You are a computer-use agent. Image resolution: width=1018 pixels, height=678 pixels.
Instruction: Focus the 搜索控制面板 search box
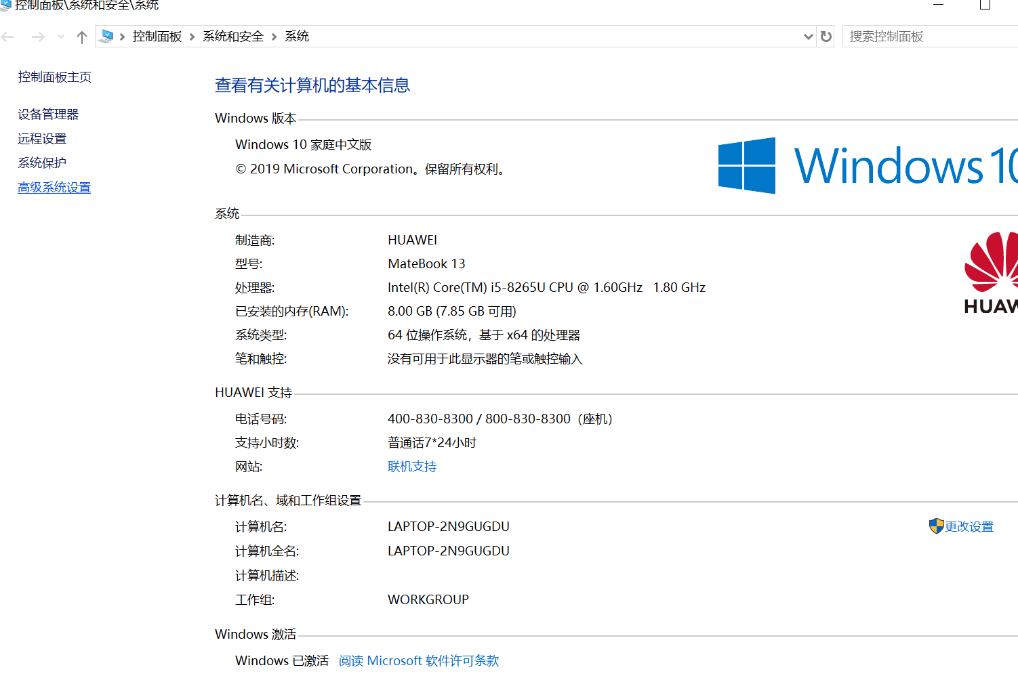(930, 37)
